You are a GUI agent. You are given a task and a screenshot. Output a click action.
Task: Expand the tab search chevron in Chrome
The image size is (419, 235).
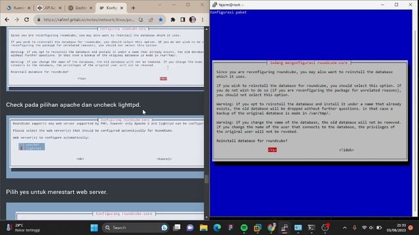[x=160, y=5]
